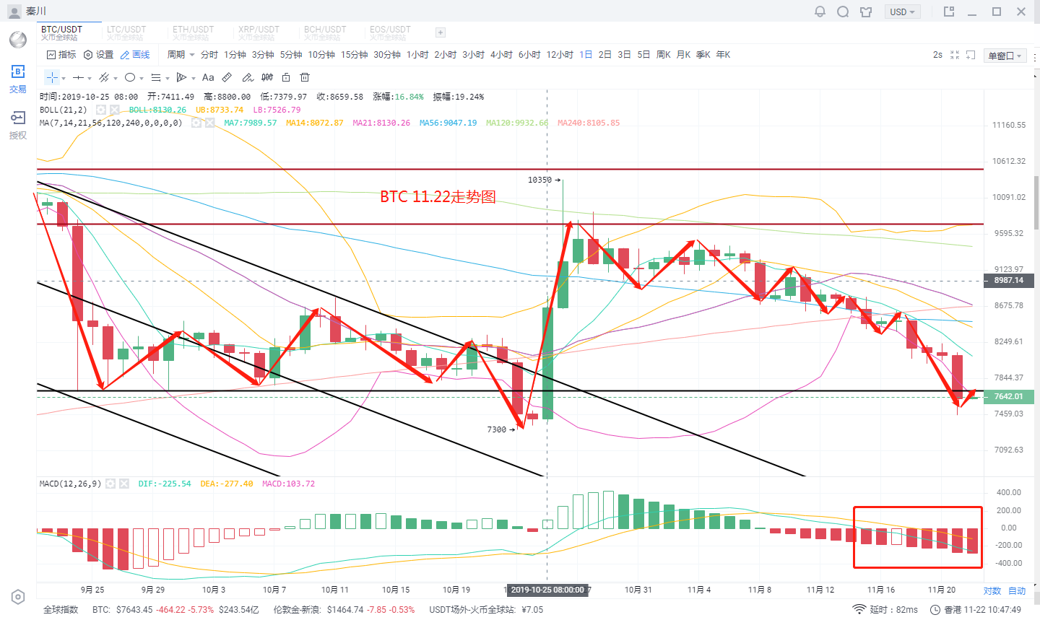Click the lock drawings icon

coord(286,77)
